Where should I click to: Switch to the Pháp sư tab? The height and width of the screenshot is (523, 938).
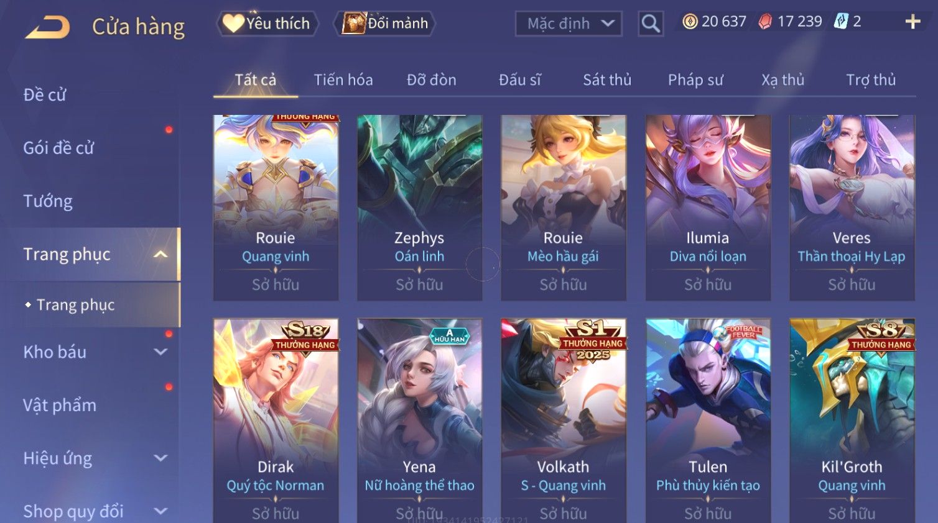(x=695, y=80)
